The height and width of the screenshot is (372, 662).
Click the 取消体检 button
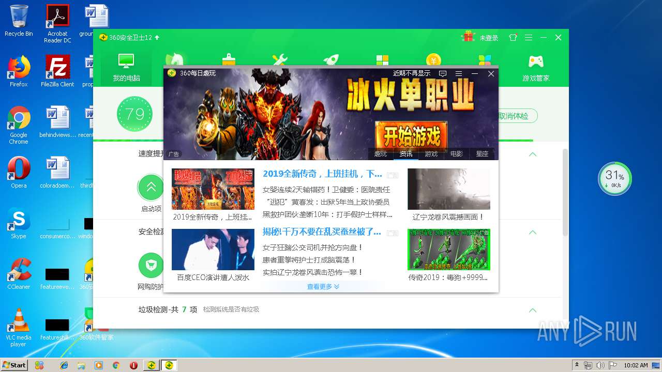coord(518,116)
